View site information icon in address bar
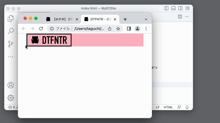 point(52,29)
